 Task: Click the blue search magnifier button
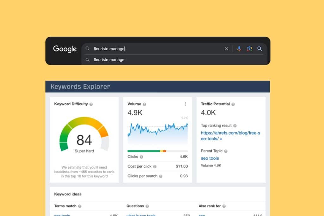click(x=260, y=49)
